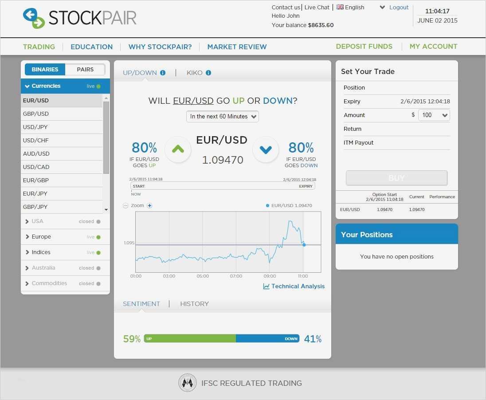Expand the Europe category
486x400 pixels.
tap(65, 237)
